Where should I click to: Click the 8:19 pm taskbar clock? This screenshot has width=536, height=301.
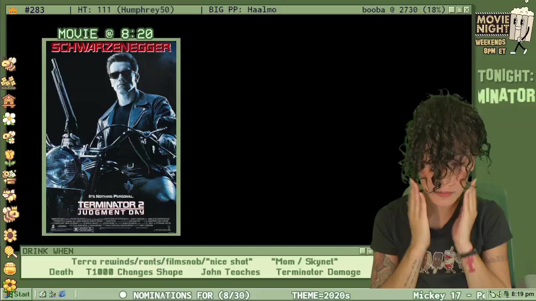[523, 294]
